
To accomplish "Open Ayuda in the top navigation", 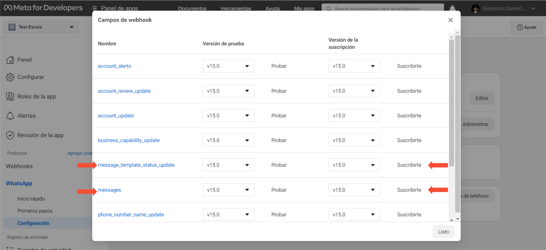I will 272,8.
